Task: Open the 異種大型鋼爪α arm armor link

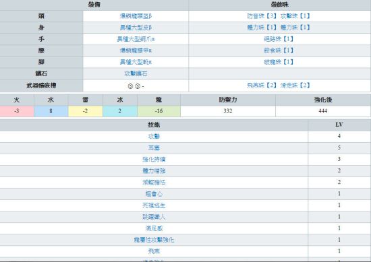Action: coord(136,39)
